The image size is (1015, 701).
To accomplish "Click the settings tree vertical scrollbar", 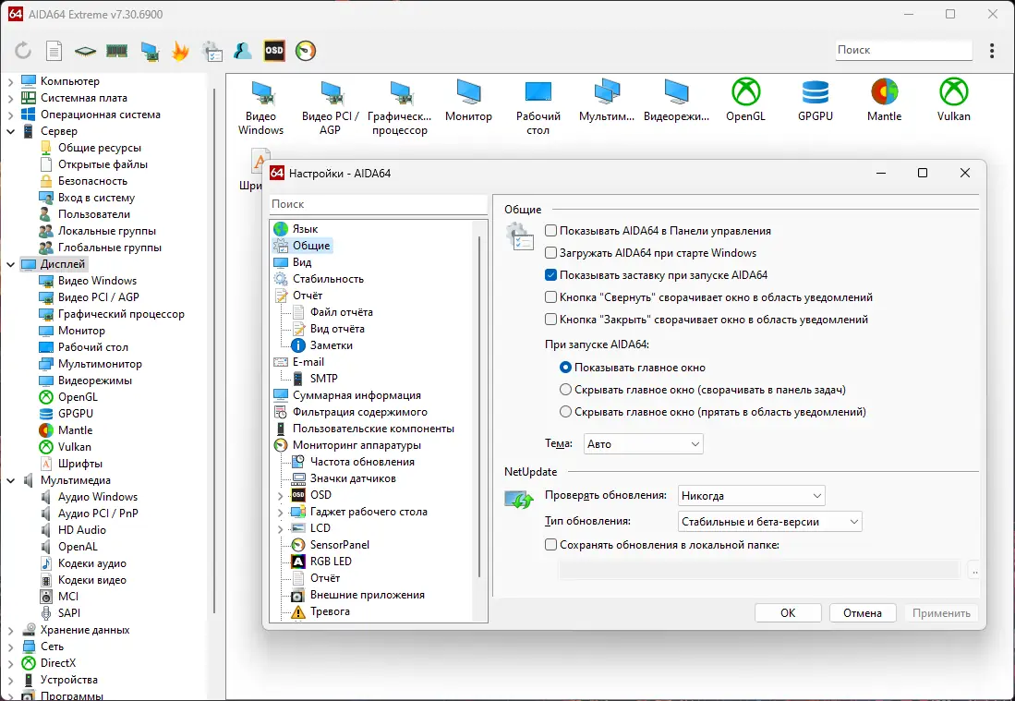I will (479, 406).
